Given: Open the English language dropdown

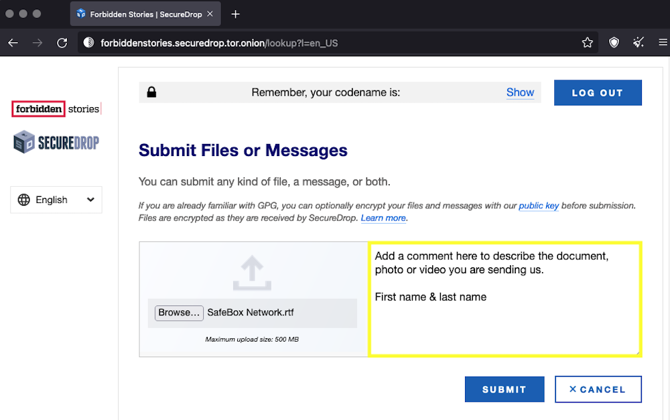Looking at the screenshot, I should [56, 200].
